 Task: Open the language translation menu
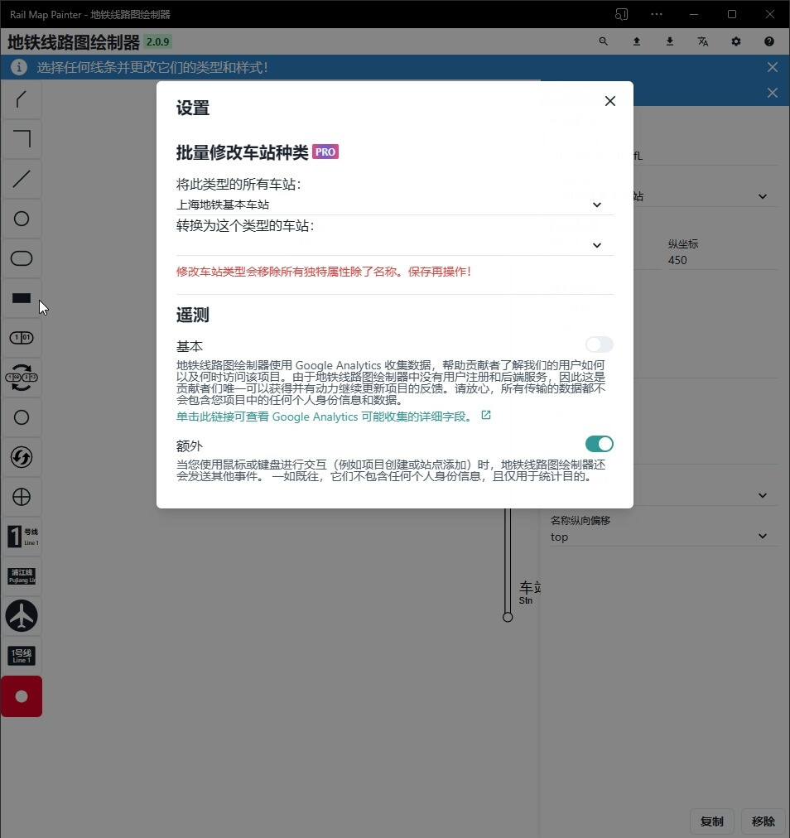702,41
